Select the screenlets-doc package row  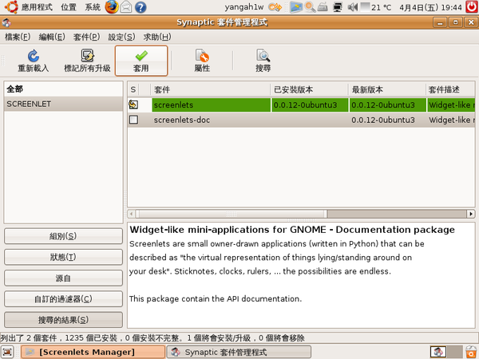(x=301, y=120)
